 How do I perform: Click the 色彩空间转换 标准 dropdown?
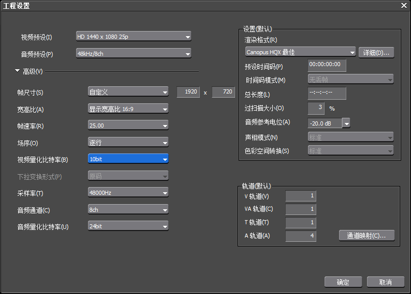pos(351,150)
